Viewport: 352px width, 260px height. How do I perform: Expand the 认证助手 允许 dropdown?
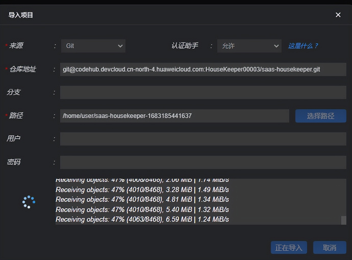pyautogui.click(x=249, y=46)
